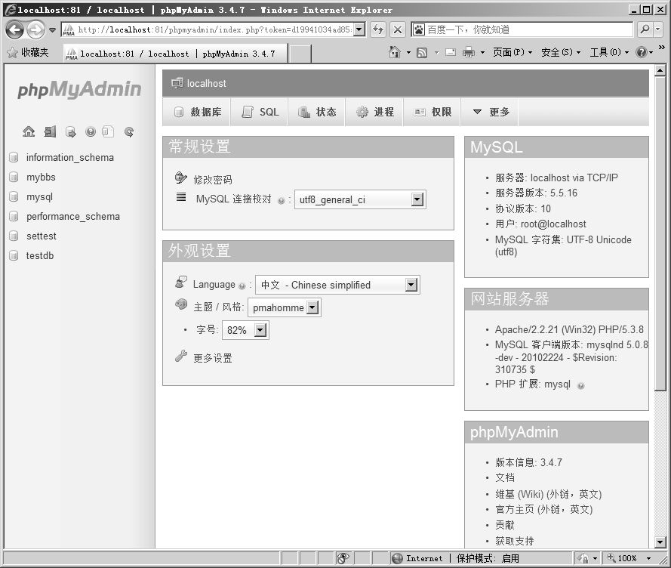Click the help icon after PHP 扩展: mysql
This screenshot has width=671, height=568.
[x=580, y=385]
